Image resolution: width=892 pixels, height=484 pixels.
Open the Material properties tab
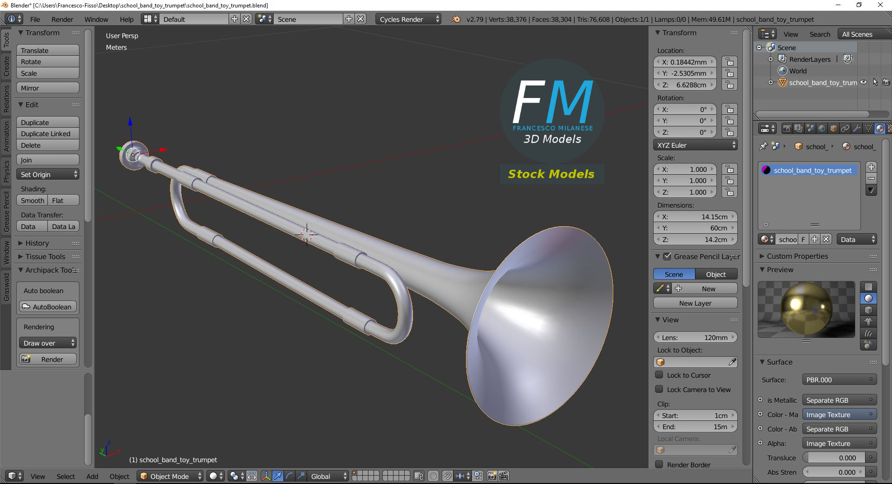(880, 129)
